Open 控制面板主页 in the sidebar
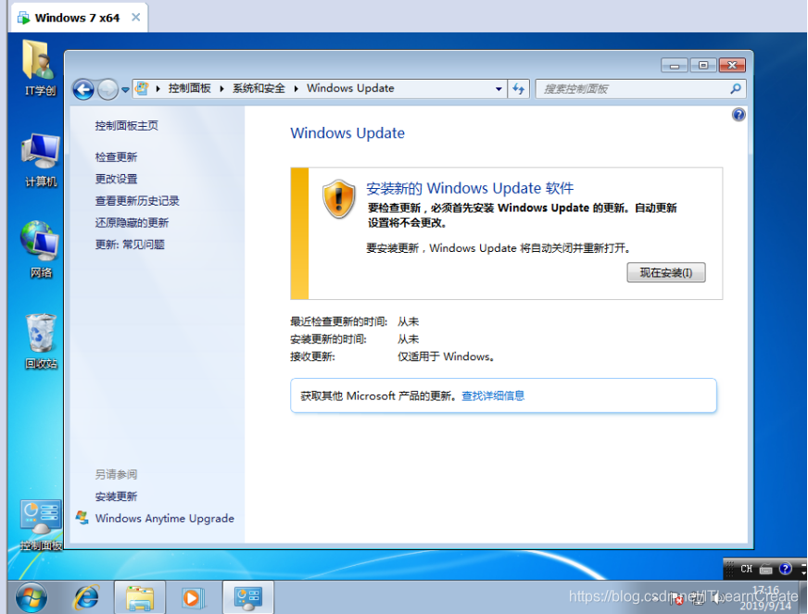Screen dimensions: 808x614 126,126
